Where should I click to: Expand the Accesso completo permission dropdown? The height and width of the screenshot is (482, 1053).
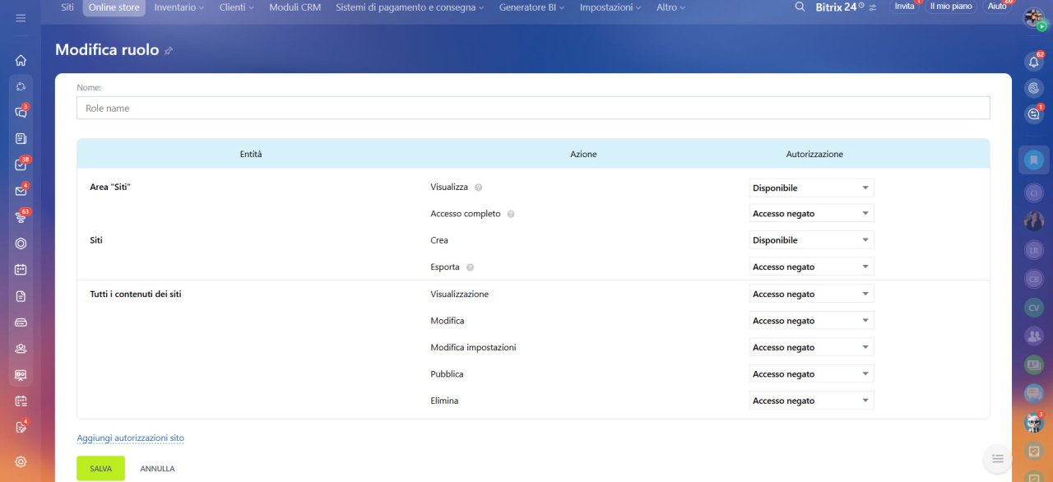[x=810, y=214]
